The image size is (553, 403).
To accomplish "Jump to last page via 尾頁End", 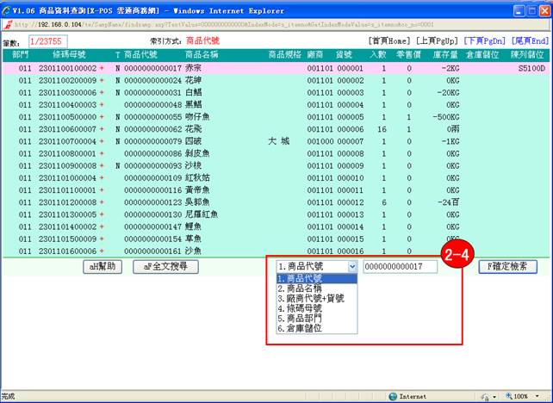I will tap(529, 40).
